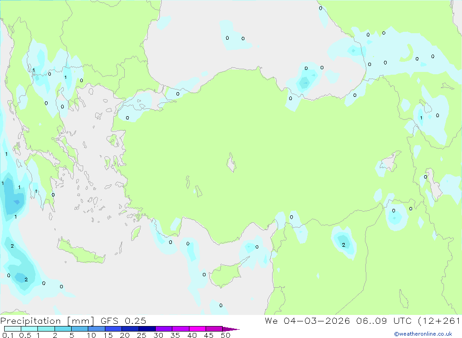Select the 40–45 mm magenta legend swatch
462x338 pixels.
(197, 329)
